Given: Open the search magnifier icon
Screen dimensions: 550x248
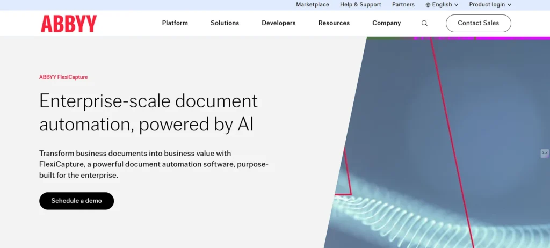Looking at the screenshot, I should tap(424, 23).
